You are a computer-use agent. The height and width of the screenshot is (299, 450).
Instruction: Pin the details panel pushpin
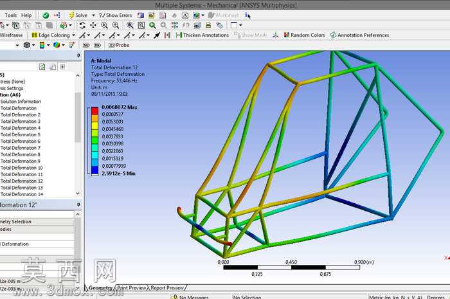tap(78, 204)
